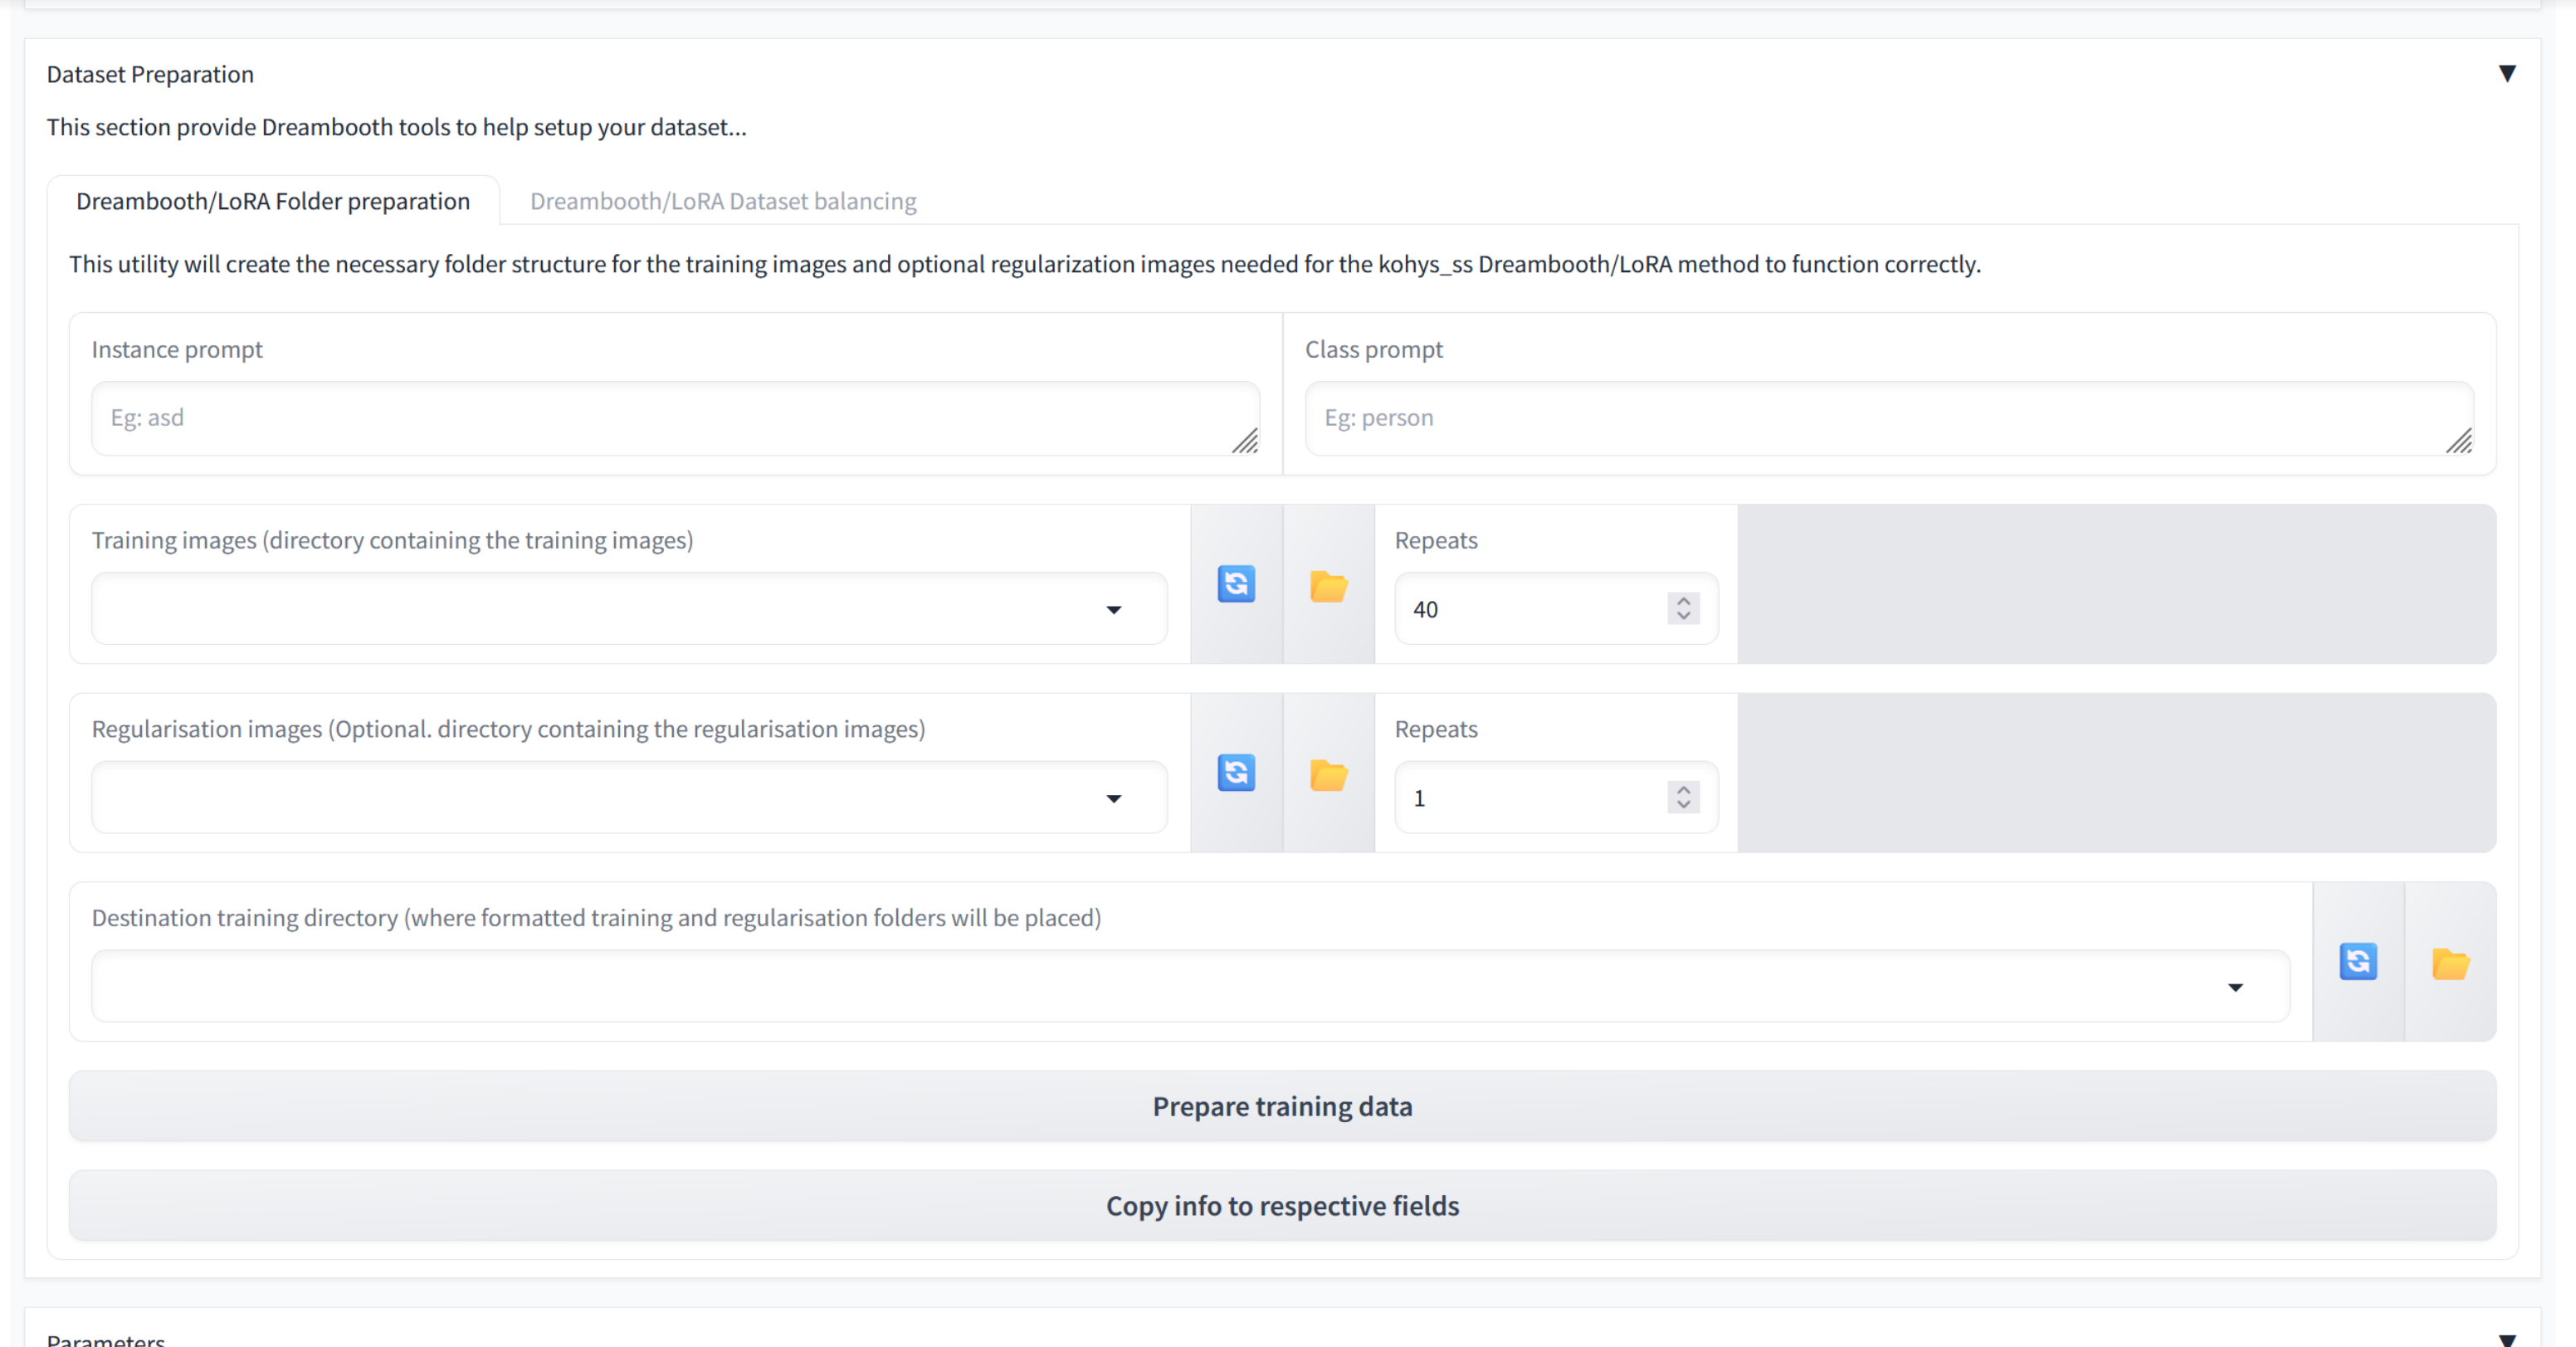The image size is (2576, 1347).
Task: Increase the training images Repeats value
Action: [1682, 599]
